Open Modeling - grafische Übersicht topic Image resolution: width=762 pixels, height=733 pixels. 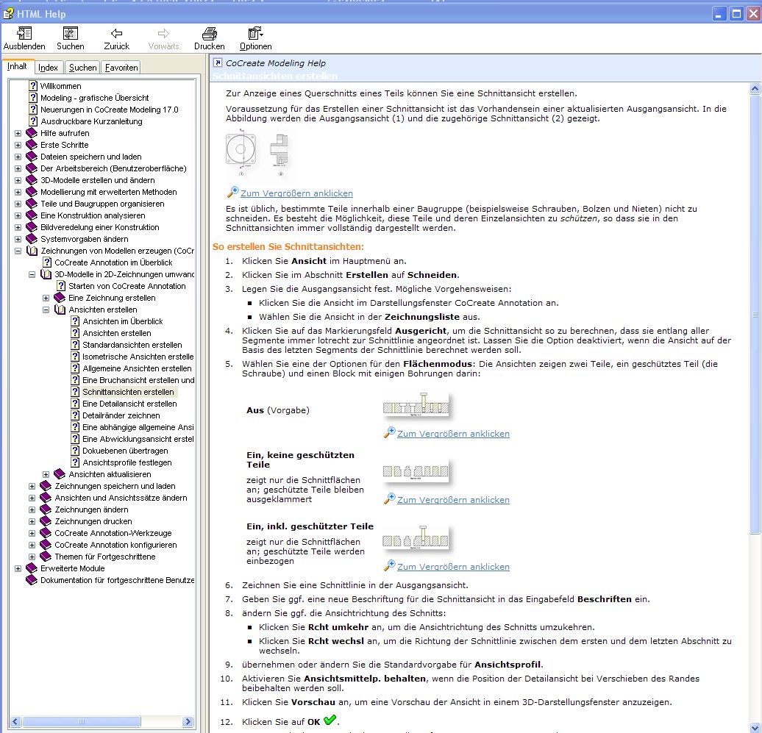(94, 98)
